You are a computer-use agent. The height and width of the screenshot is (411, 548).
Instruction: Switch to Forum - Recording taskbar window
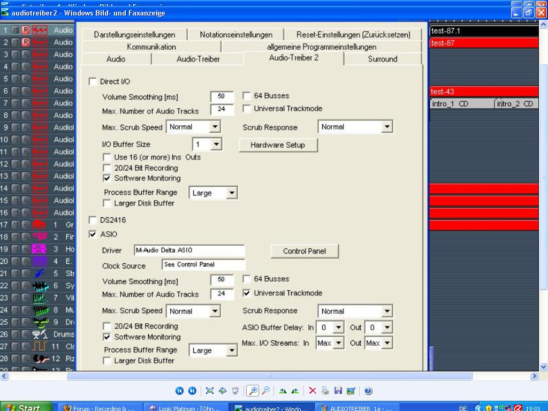[x=100, y=408]
